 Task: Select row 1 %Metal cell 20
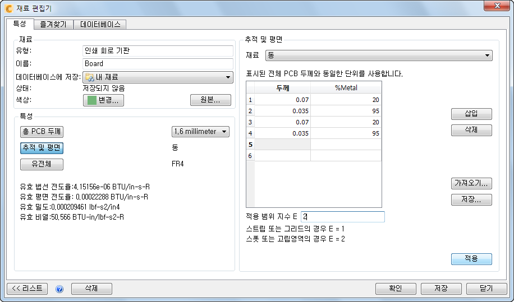pos(346,100)
